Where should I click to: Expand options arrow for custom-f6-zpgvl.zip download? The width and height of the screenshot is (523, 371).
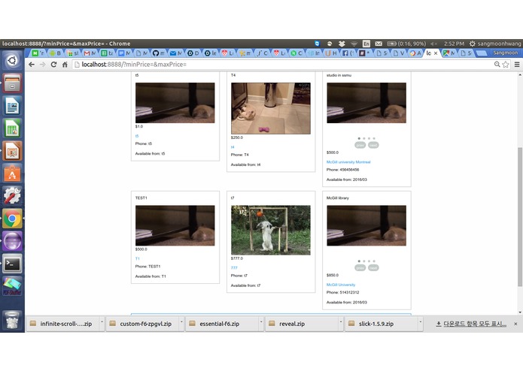pos(181,322)
